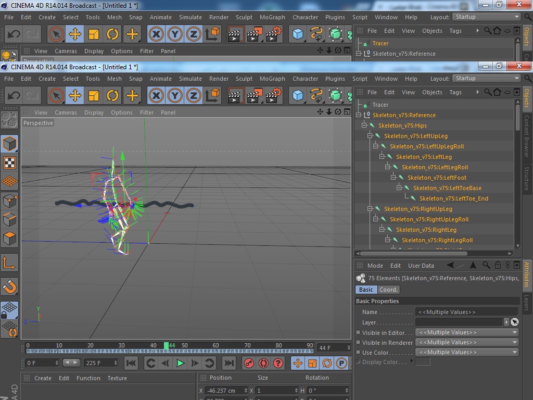The width and height of the screenshot is (533, 400).
Task: Open MoGraph menu in the front window
Action: tap(272, 79)
